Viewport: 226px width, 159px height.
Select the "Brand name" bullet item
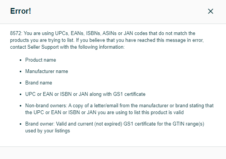(x=39, y=83)
